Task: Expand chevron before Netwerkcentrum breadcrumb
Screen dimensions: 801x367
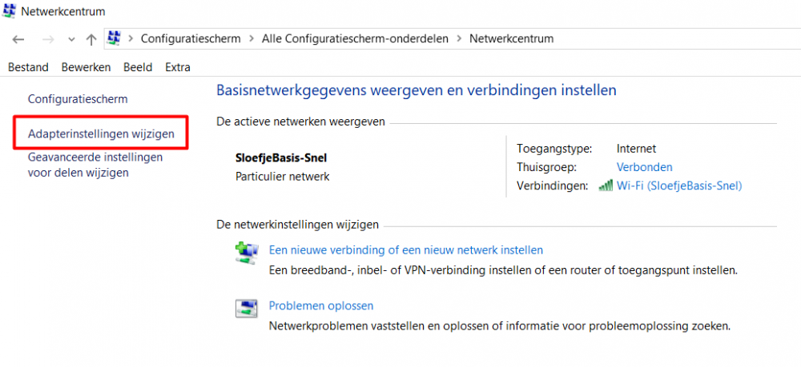Action: [x=458, y=38]
